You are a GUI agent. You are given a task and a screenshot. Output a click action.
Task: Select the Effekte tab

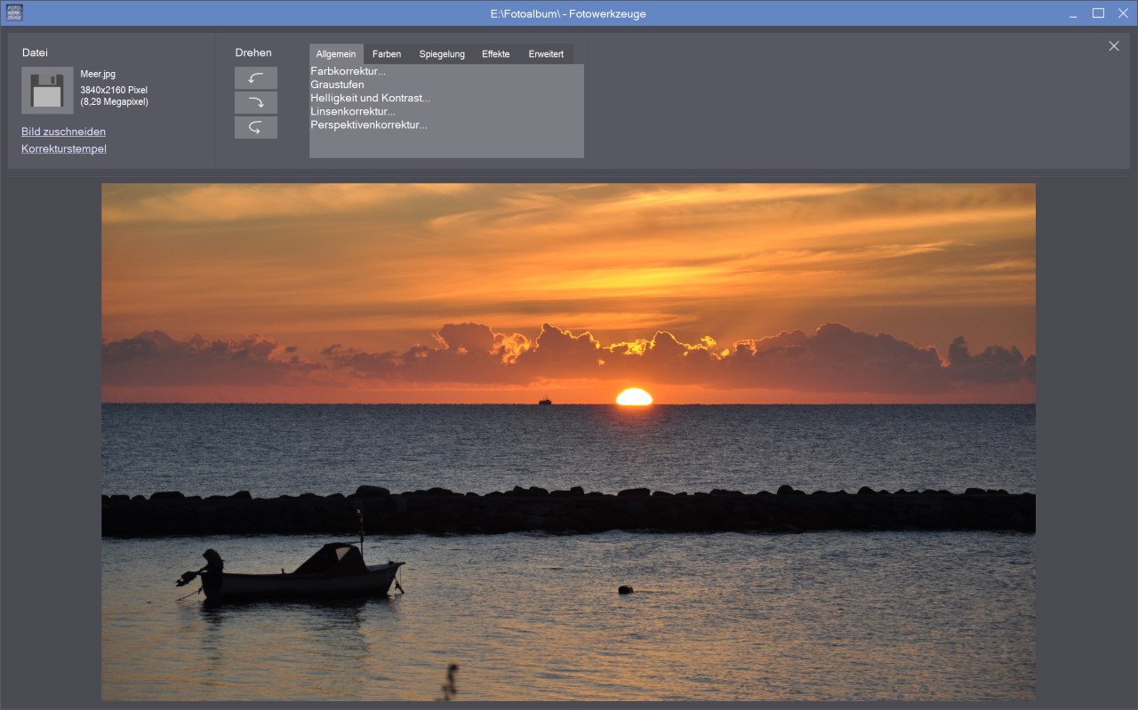(x=496, y=54)
